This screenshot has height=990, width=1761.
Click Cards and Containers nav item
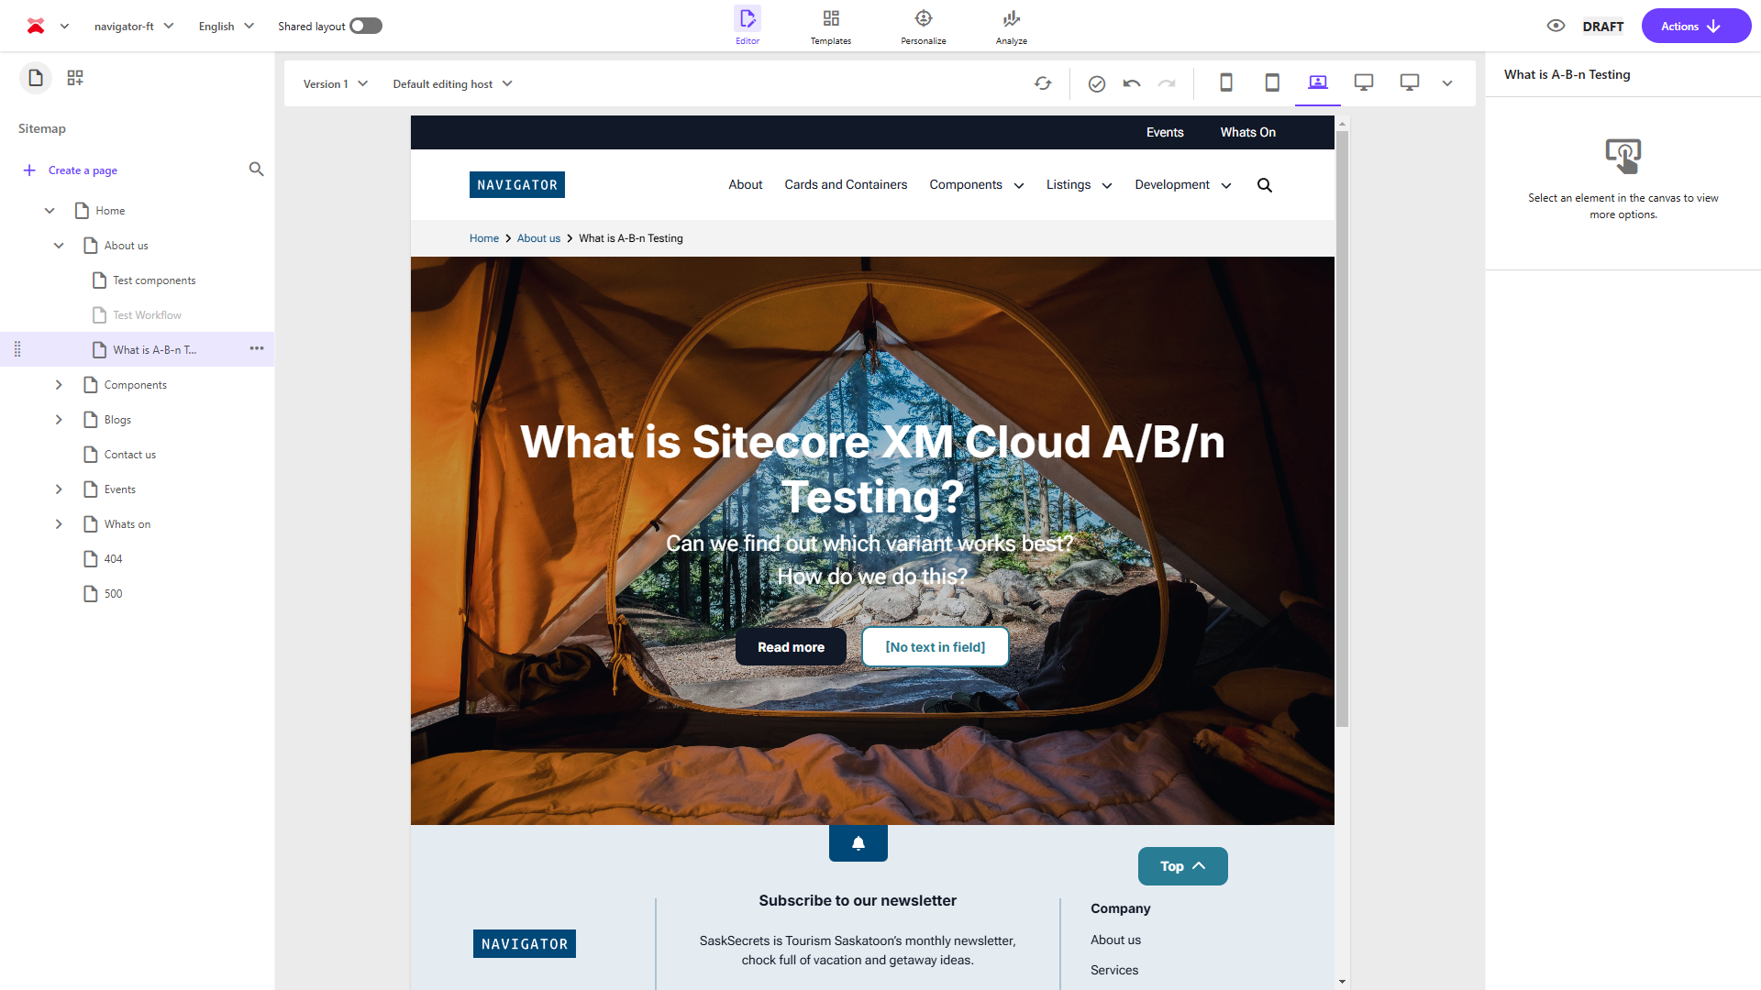click(846, 184)
